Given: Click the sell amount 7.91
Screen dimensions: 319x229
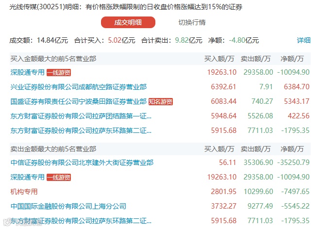Looking at the screenshot, I should point(266,87).
